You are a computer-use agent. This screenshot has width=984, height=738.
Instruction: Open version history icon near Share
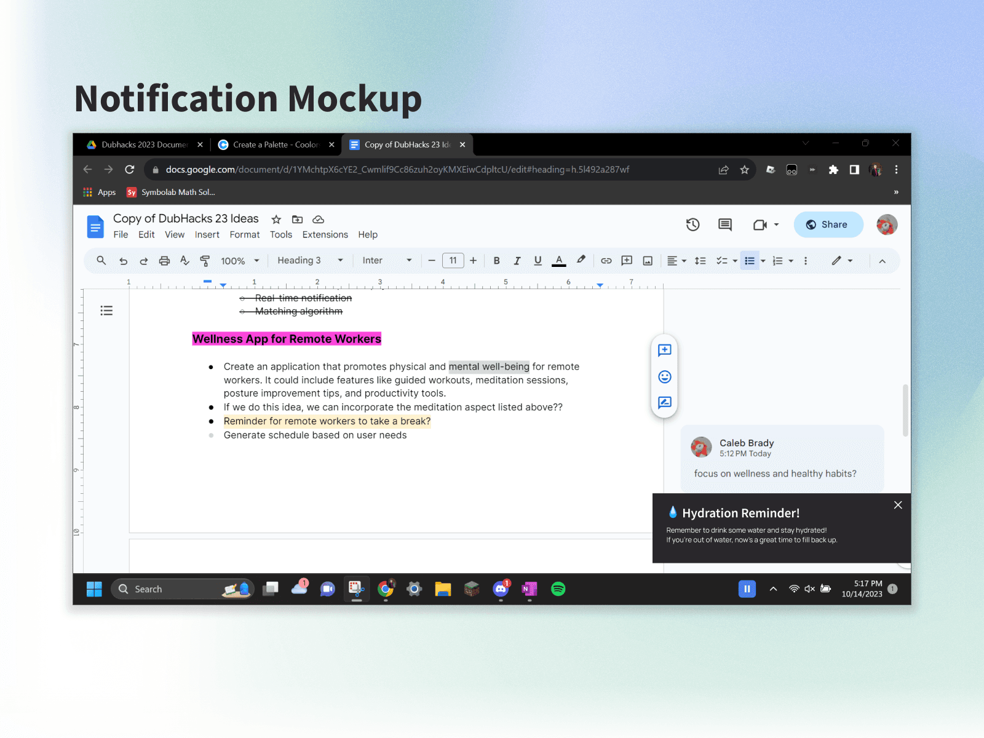tap(692, 224)
